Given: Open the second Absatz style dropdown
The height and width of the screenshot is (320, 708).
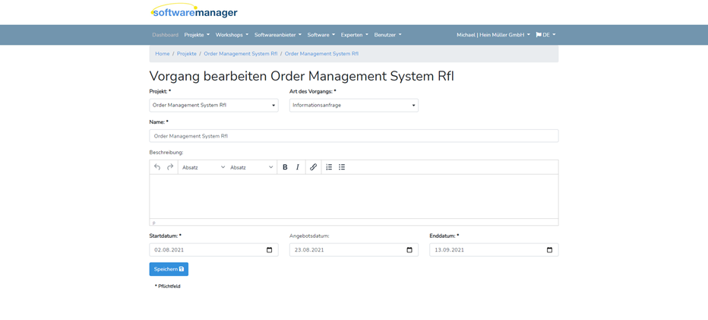Looking at the screenshot, I should coord(251,167).
